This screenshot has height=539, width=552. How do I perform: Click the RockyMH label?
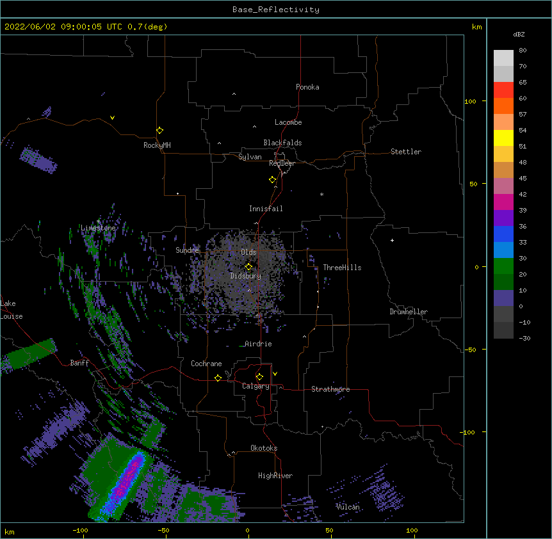157,145
